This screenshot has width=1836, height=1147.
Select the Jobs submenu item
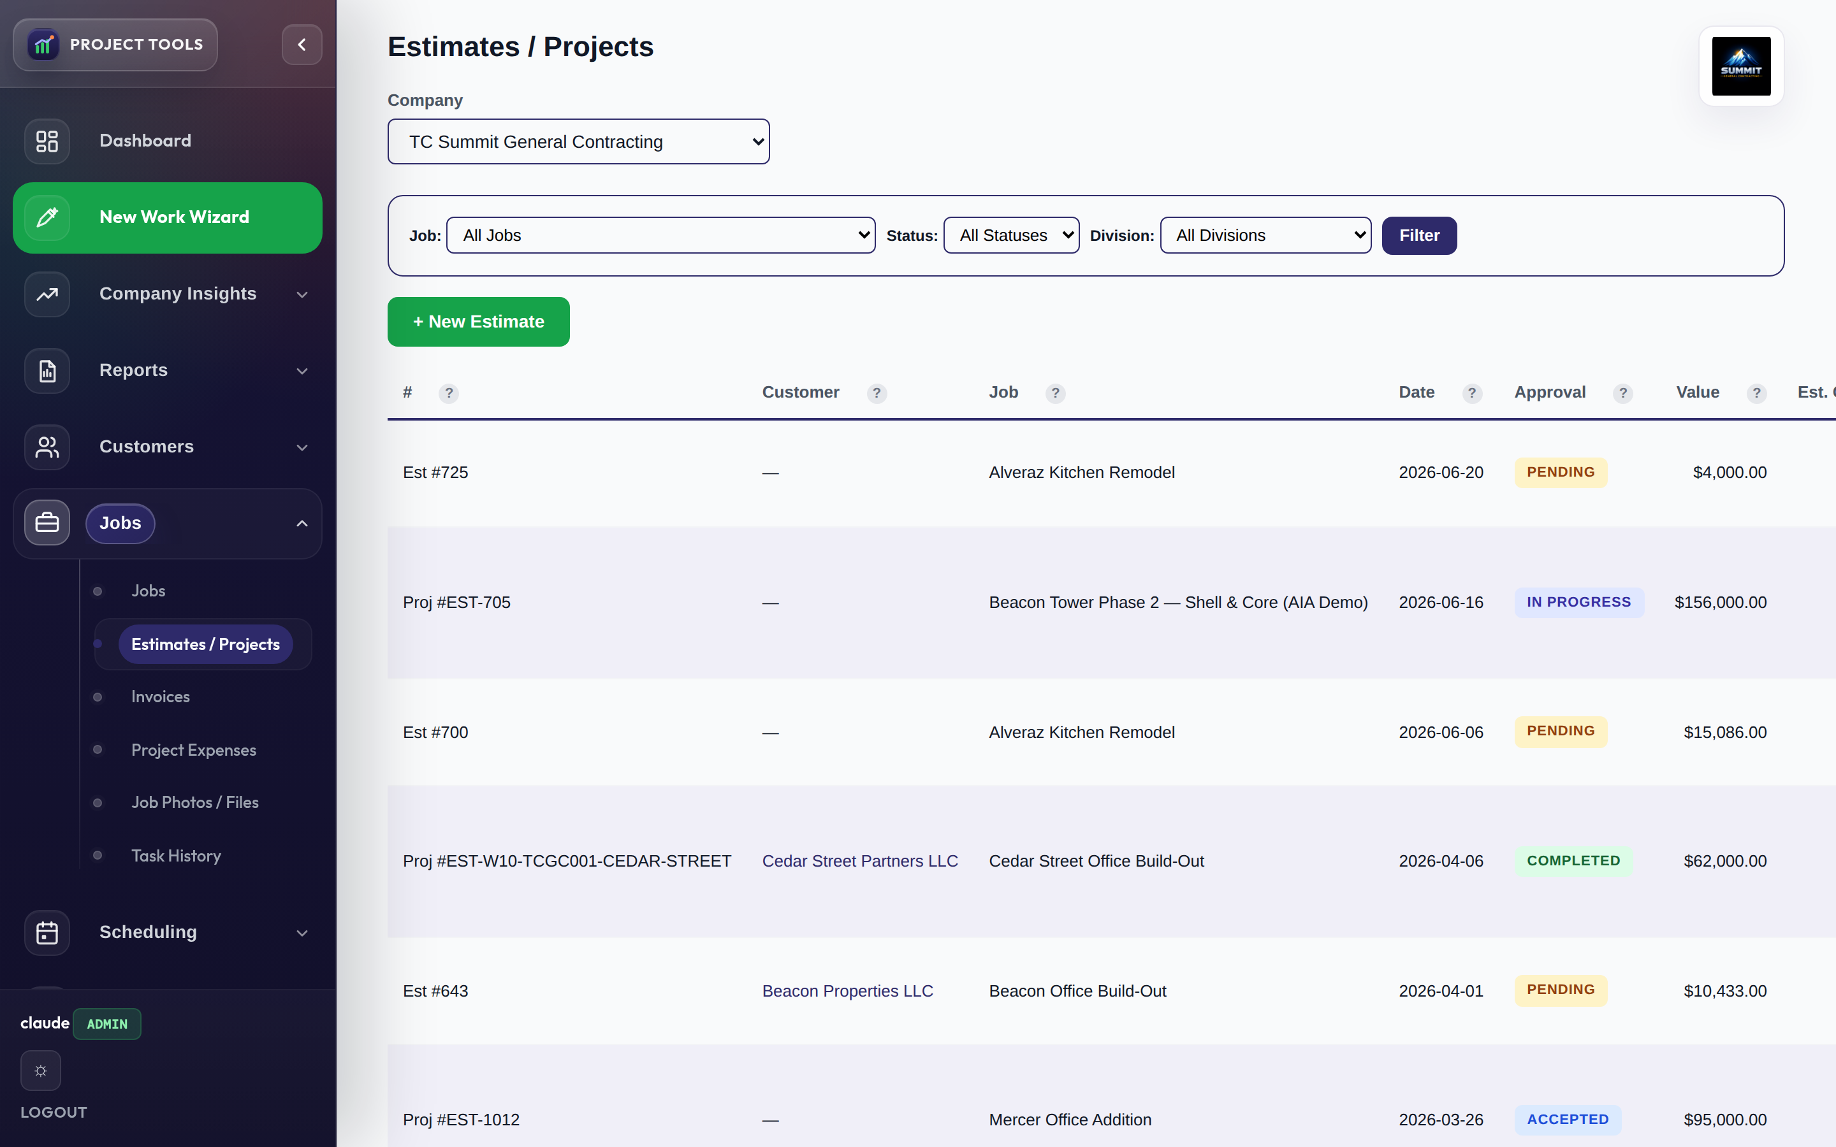click(148, 591)
